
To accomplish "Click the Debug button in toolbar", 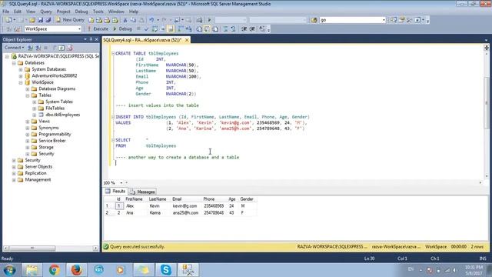I will pos(122,29).
